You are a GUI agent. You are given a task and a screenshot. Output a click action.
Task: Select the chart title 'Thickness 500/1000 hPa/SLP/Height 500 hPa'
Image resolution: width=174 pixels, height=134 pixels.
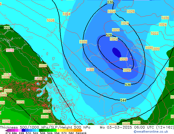[45, 127]
